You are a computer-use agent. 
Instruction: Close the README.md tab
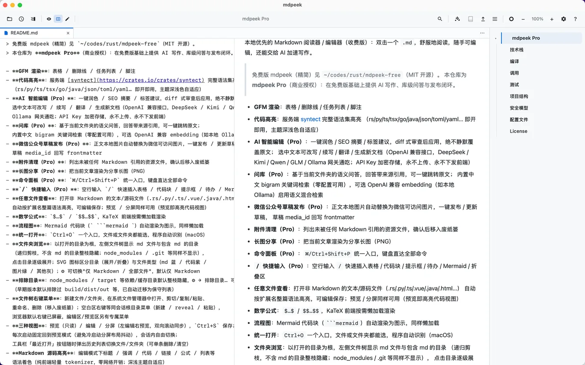tap(68, 33)
